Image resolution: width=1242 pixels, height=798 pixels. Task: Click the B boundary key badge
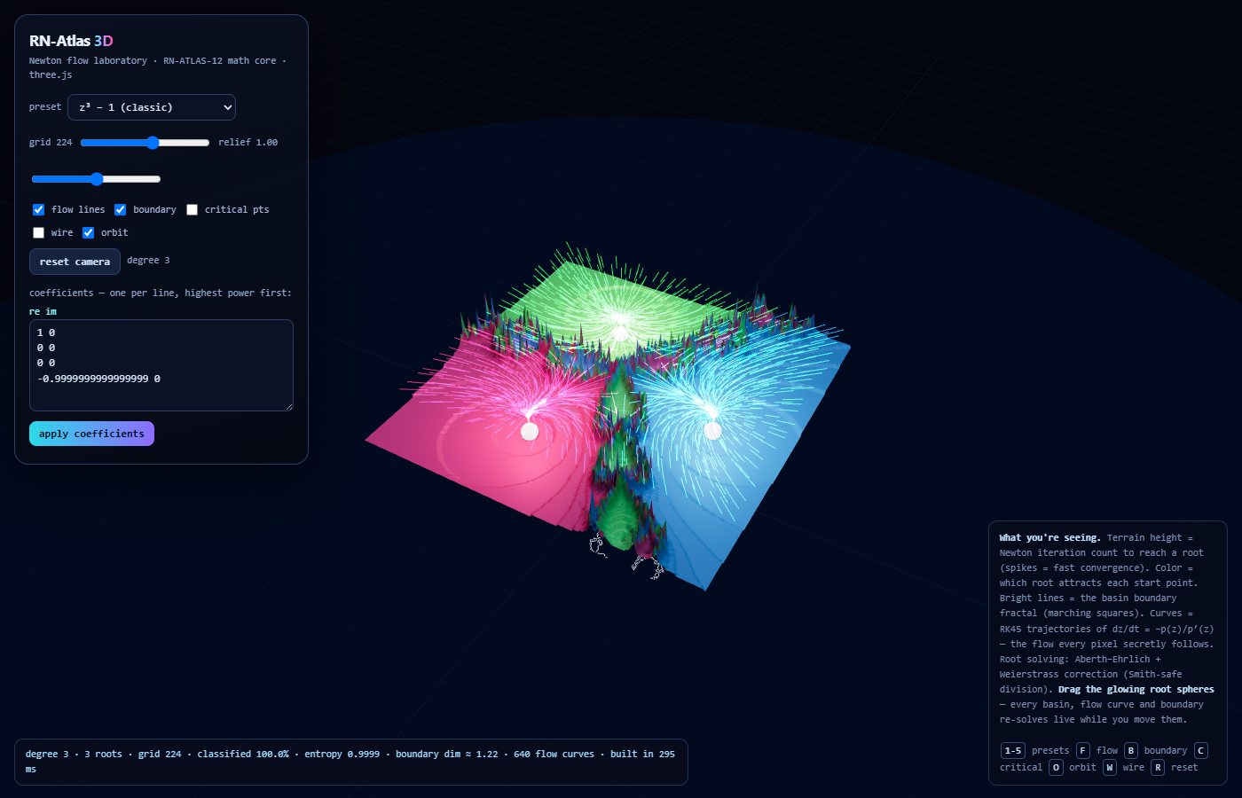click(x=1130, y=751)
